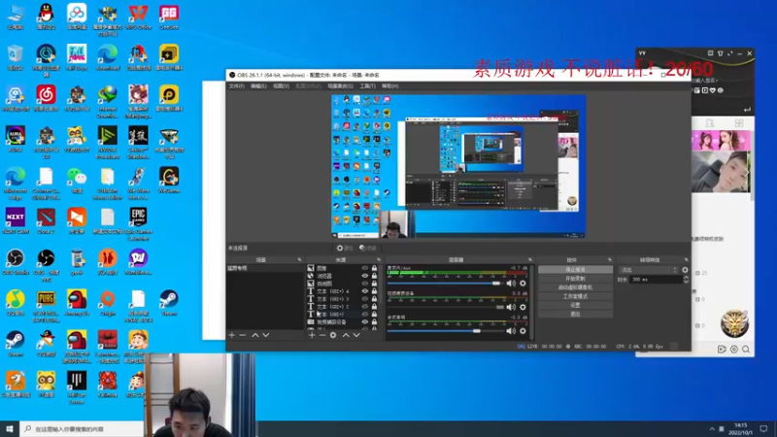This screenshot has height=437, width=777.
Task: Open OBS 设置 button in controls
Action: (575, 305)
